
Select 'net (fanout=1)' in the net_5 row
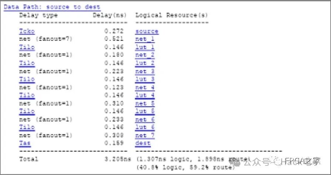point(46,103)
